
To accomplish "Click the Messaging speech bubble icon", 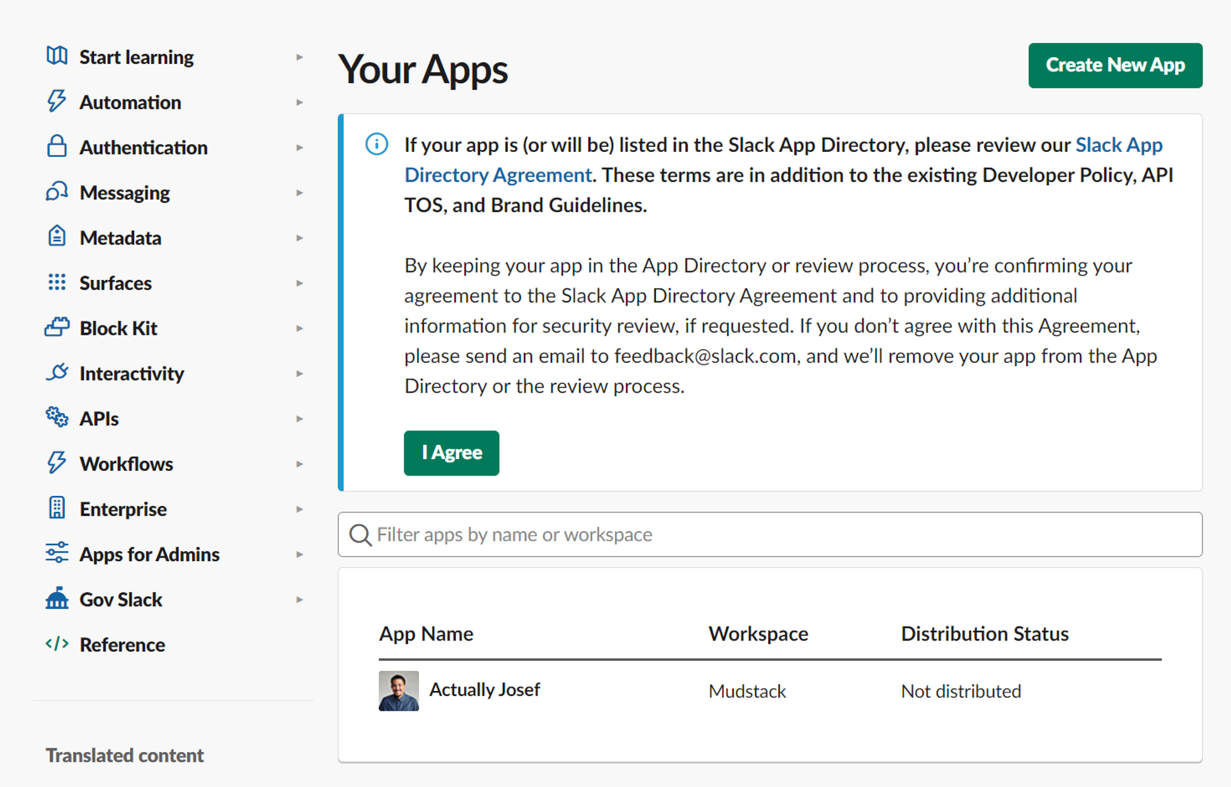I will (56, 192).
